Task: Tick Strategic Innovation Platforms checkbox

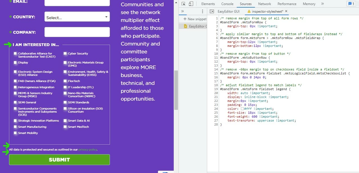Action: point(15,120)
